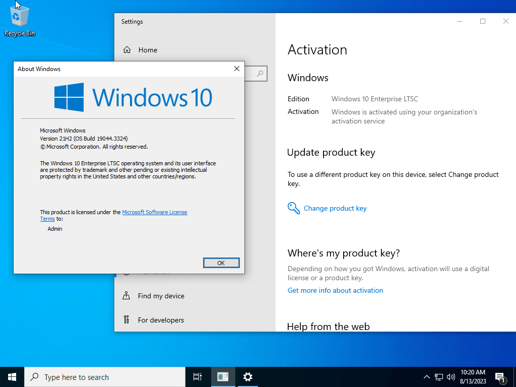Click the taskbar search magnifier icon
The width and height of the screenshot is (516, 387).
(34, 377)
